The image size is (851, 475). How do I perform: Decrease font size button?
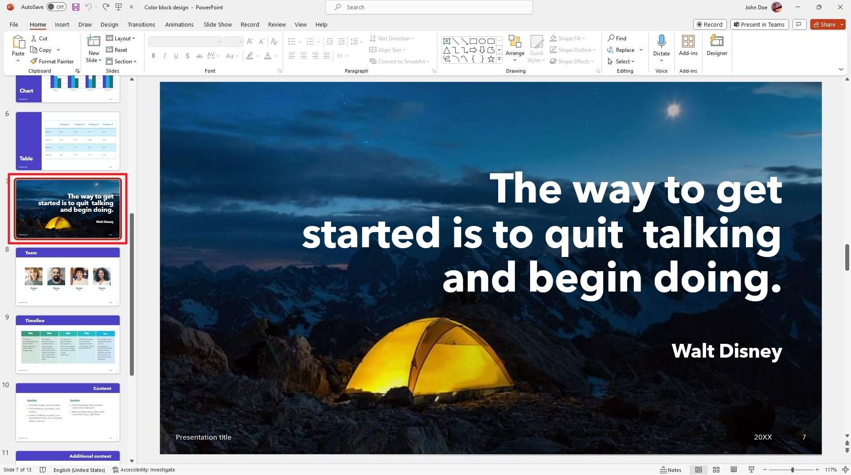[262, 42]
